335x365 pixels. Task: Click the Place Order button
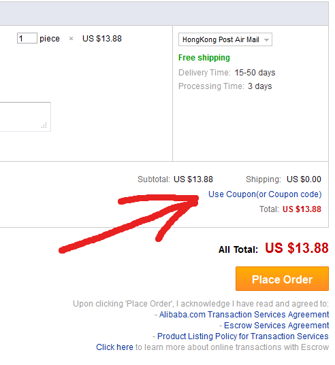tap(282, 279)
